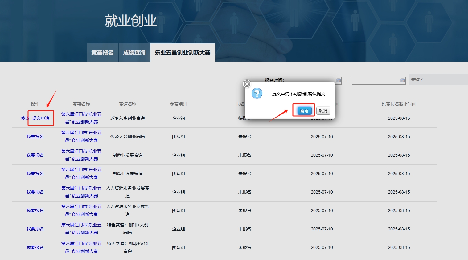Click the 修改 link in the first row

(25, 118)
